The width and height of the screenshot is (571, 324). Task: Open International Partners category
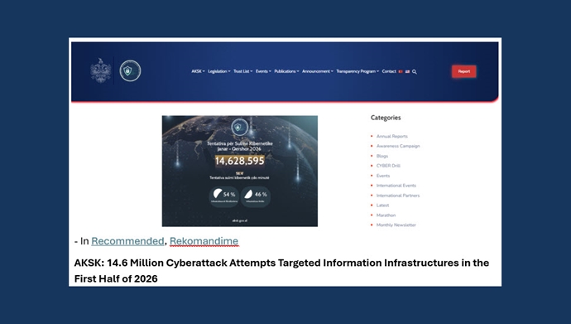tap(398, 196)
